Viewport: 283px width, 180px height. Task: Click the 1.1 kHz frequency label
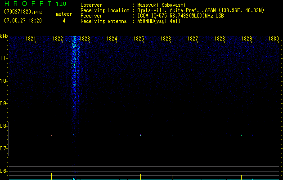tap(4, 58)
